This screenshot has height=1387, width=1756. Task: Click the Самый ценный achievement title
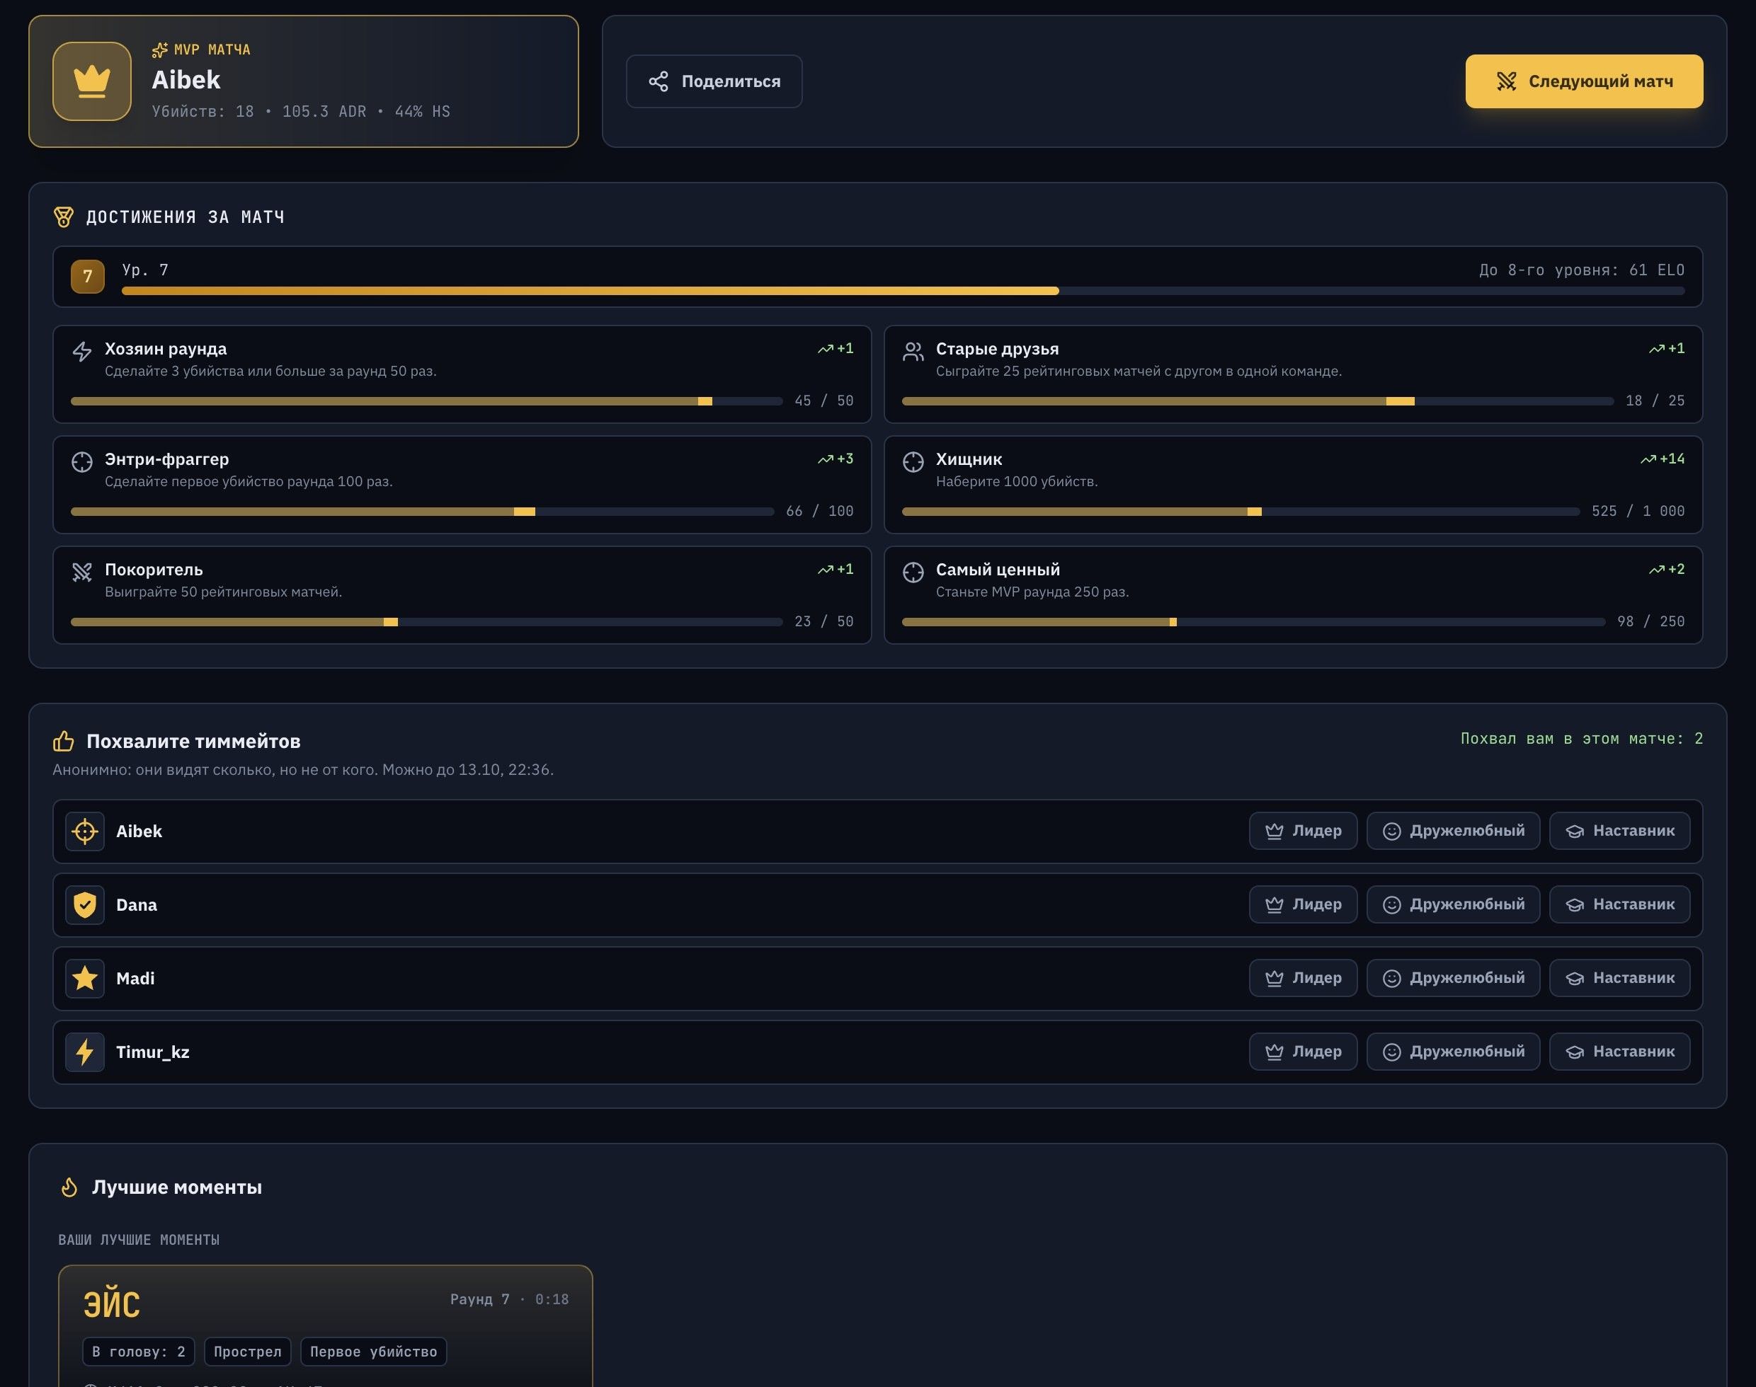pos(998,569)
